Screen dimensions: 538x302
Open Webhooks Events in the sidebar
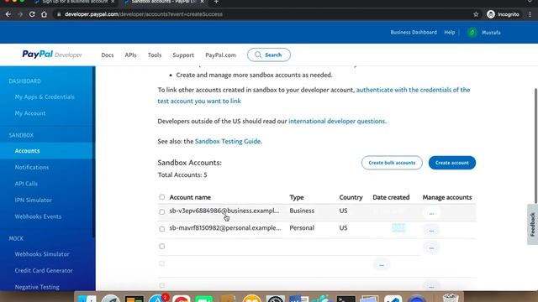tap(38, 216)
